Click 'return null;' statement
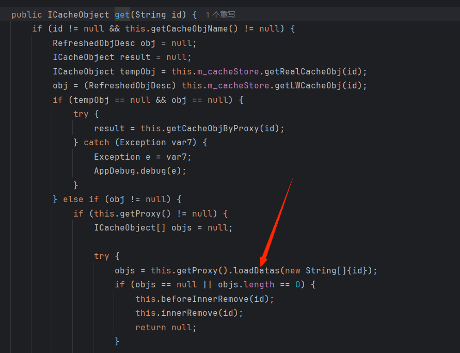This screenshot has width=460, height=353. click(x=166, y=328)
